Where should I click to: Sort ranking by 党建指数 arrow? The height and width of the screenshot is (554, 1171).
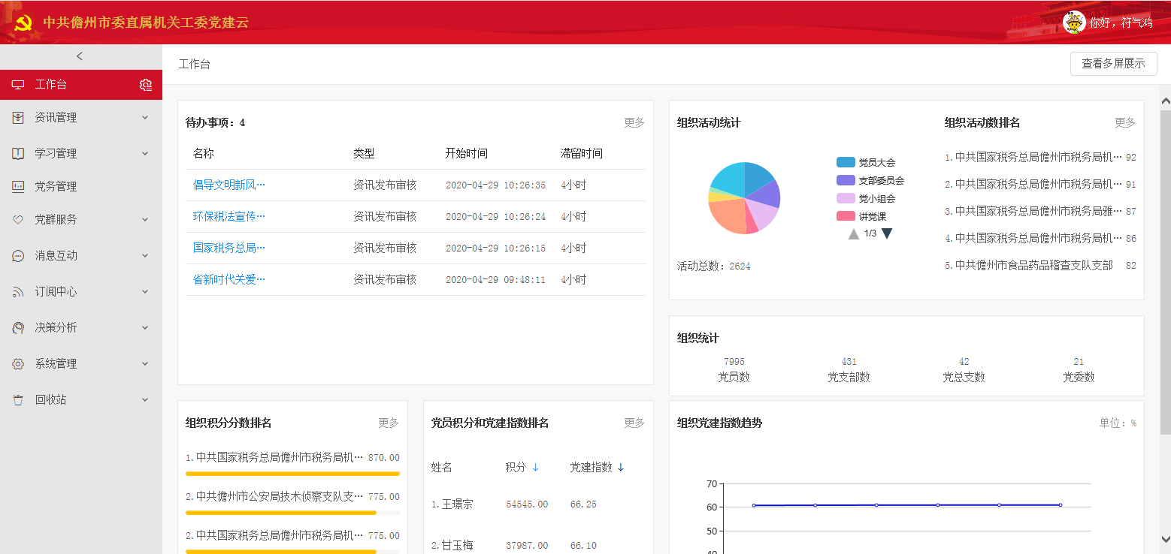621,468
